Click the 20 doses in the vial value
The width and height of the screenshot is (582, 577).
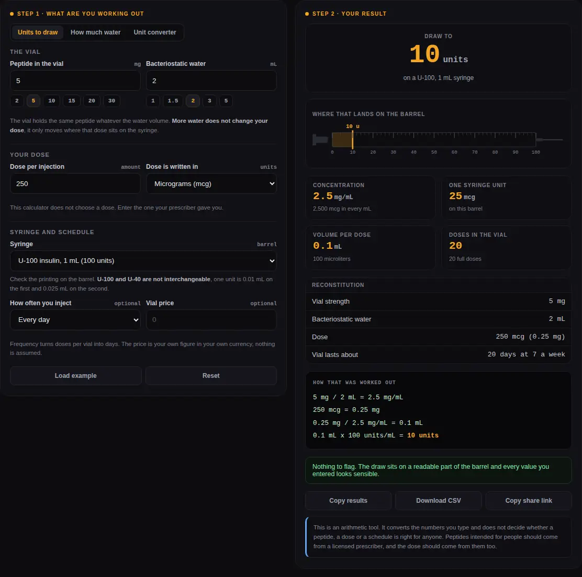point(455,246)
